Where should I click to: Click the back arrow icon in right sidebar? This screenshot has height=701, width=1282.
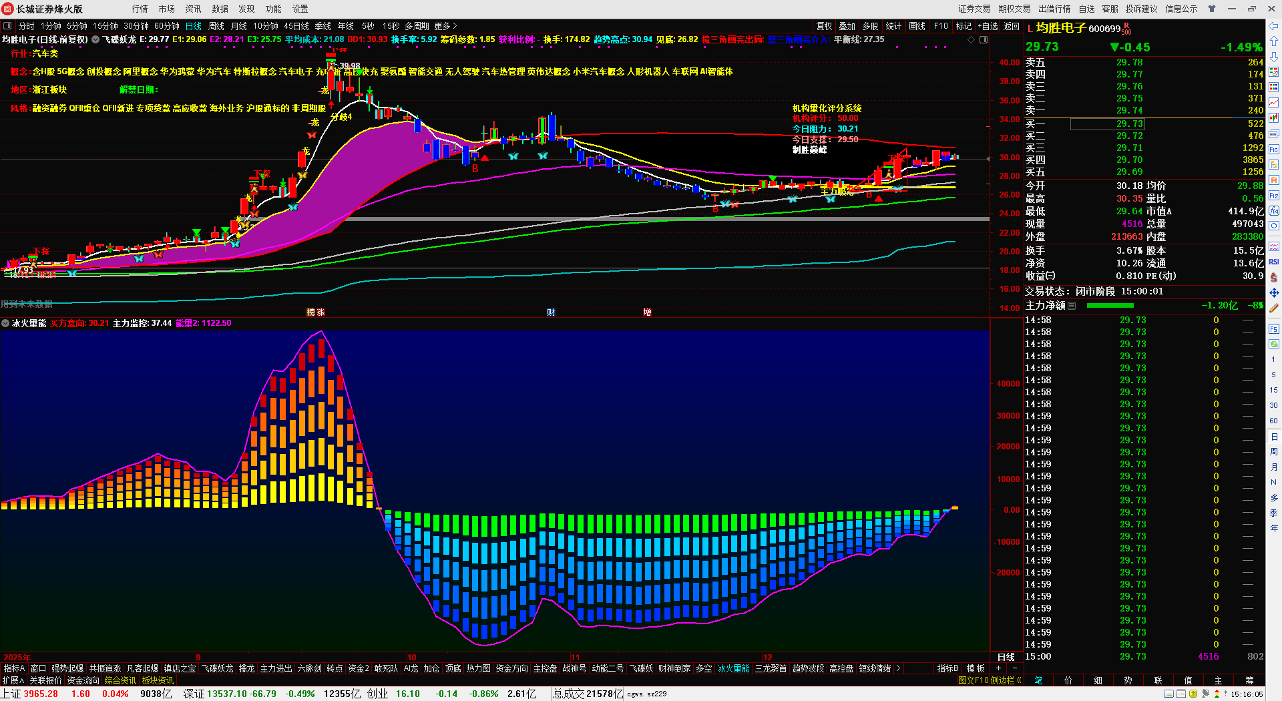(1274, 26)
